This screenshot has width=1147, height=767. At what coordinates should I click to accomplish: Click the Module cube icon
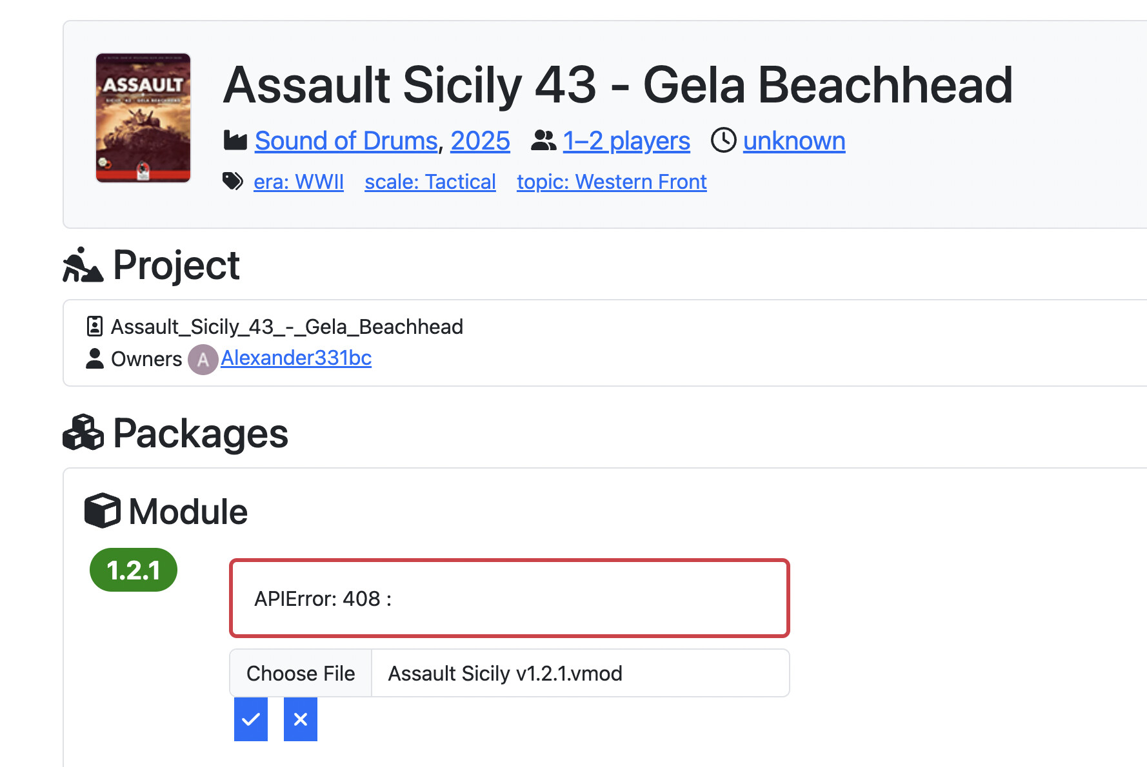coord(103,511)
